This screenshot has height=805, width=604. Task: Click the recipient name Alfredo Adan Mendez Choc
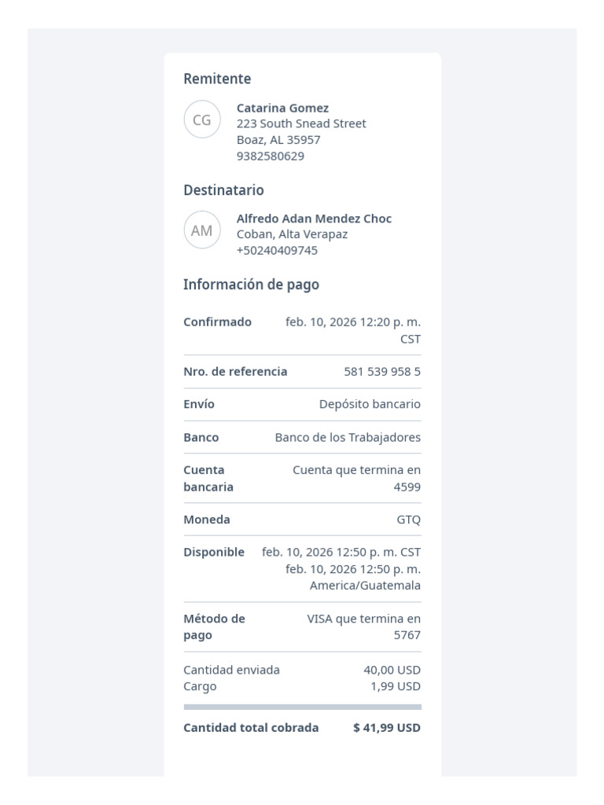[x=314, y=219]
